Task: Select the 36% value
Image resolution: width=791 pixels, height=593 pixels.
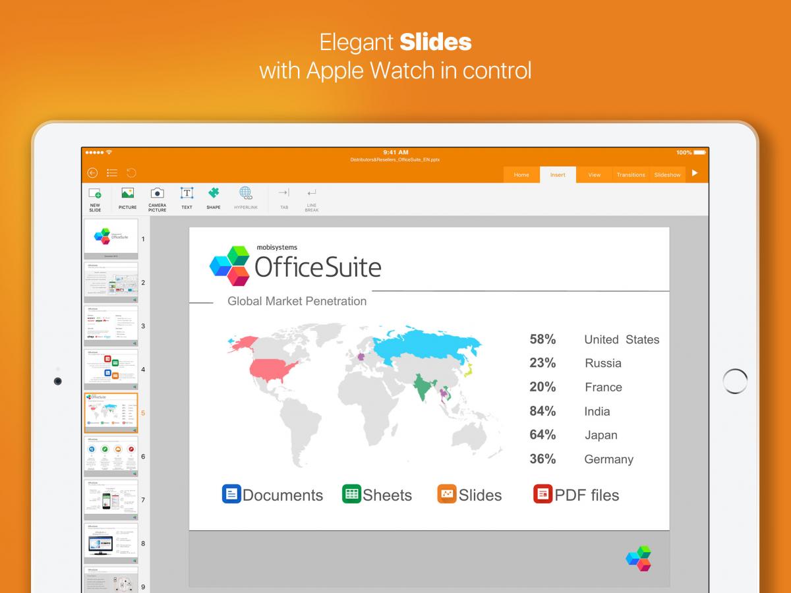Action: pyautogui.click(x=542, y=459)
